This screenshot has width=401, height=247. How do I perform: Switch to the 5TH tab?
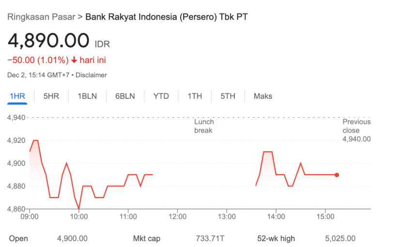(228, 96)
